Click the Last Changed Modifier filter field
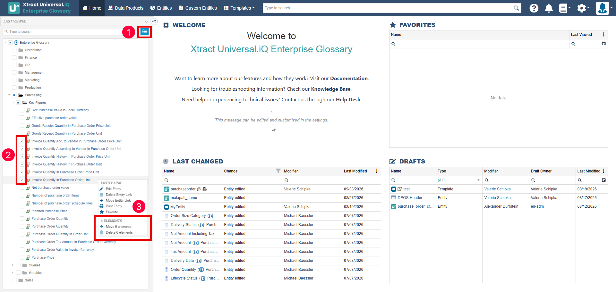 (312, 180)
